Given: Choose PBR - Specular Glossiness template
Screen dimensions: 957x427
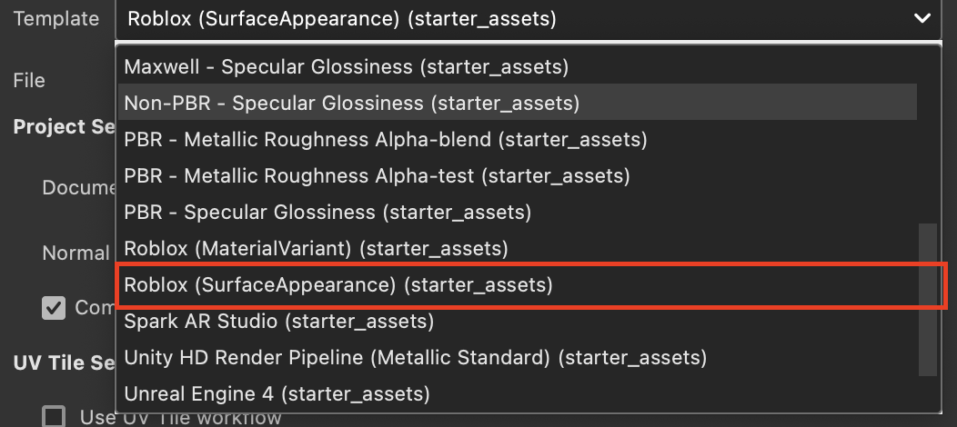Looking at the screenshot, I should 327,212.
